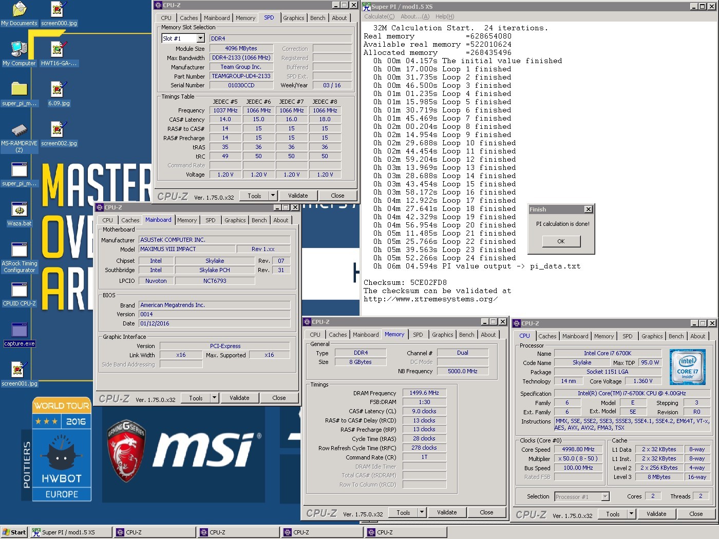Open Help menu in Super PI
Screen dimensions: 719x539
click(445, 17)
